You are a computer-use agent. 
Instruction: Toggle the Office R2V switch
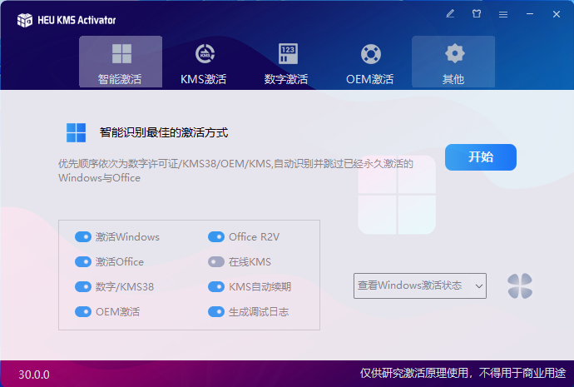click(216, 237)
